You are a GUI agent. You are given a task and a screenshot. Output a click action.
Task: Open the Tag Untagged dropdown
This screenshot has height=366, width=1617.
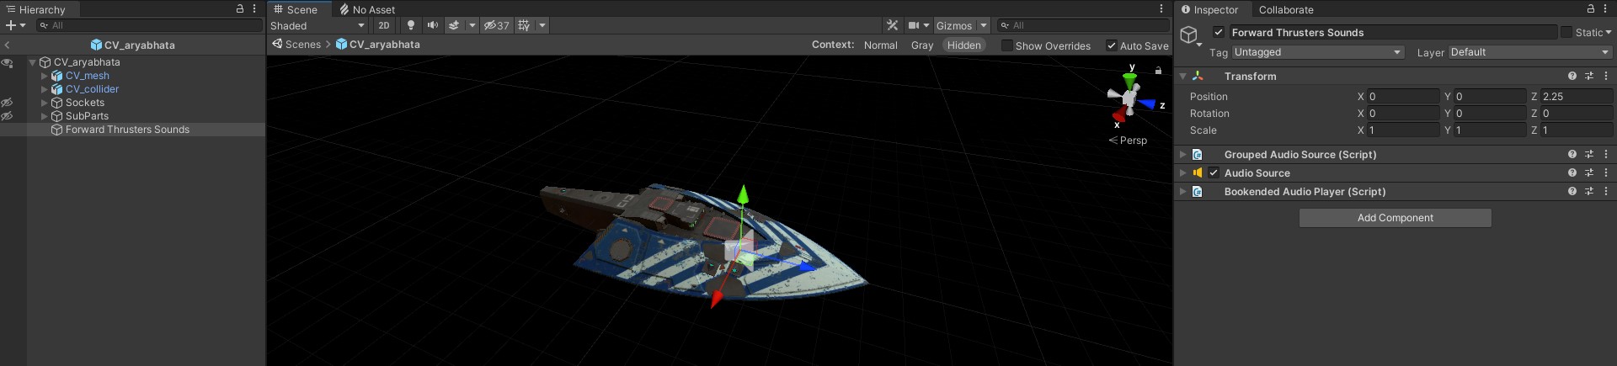point(1318,52)
